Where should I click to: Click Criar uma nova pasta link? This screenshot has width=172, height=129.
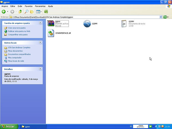17,28
